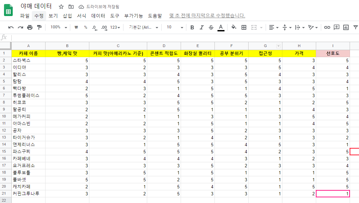The width and height of the screenshot is (359, 203).
Task: Open column G dropdown arrow
Action: click(x=278, y=46)
